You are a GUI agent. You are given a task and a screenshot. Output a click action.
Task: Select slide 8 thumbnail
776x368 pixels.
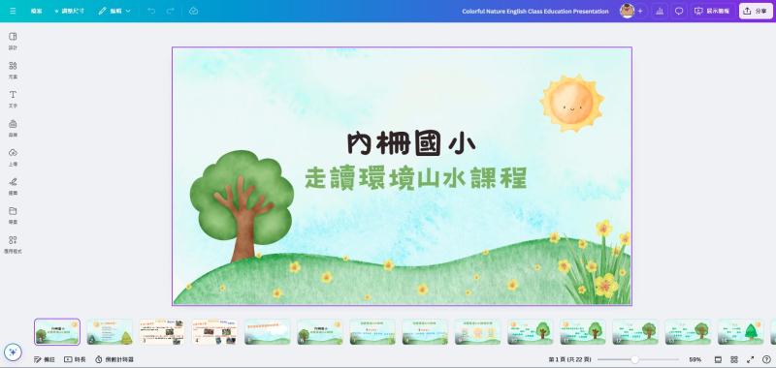tap(425, 331)
